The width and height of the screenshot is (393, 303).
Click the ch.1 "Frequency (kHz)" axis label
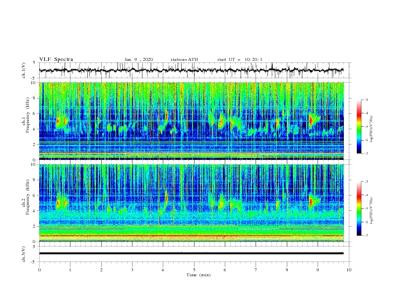coord(27,115)
